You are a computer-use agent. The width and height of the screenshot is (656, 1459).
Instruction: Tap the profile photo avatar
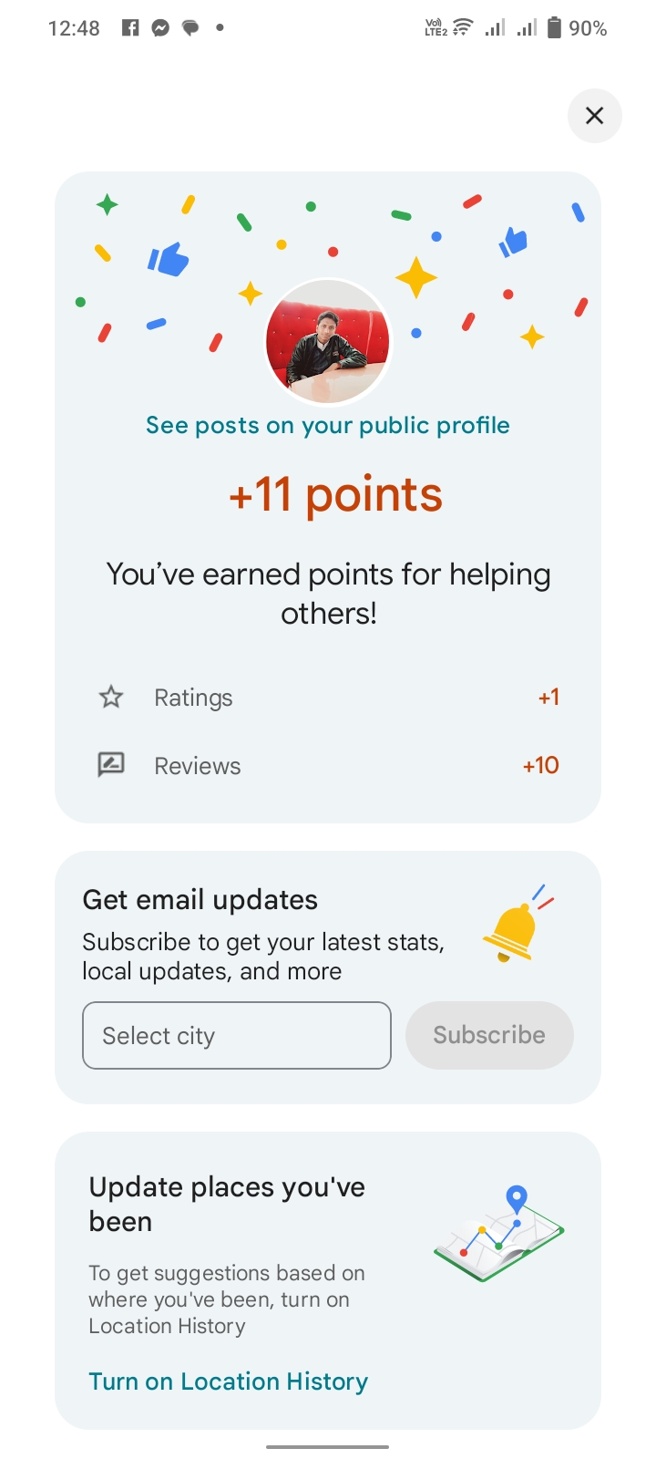pos(328,342)
